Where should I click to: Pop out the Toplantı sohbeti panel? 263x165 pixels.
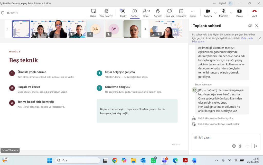(x=250, y=26)
